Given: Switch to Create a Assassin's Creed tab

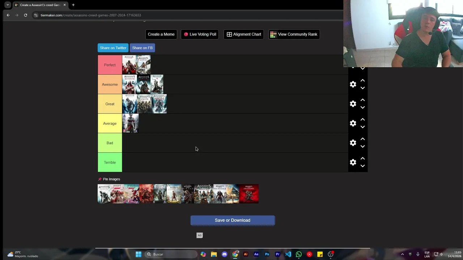Looking at the screenshot, I should 40,5.
